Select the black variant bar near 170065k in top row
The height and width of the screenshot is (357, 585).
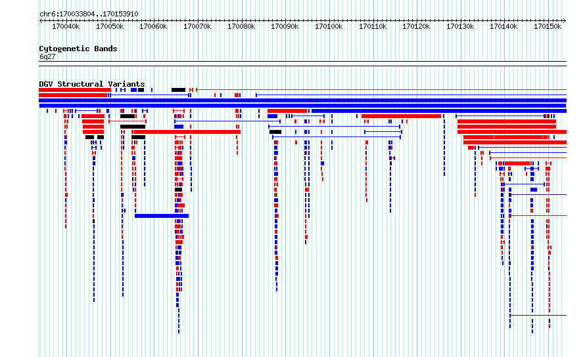point(178,90)
